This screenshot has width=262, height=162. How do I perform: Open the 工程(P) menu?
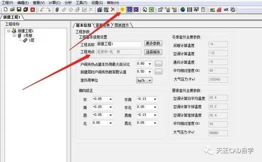pyautogui.click(x=8, y=3)
